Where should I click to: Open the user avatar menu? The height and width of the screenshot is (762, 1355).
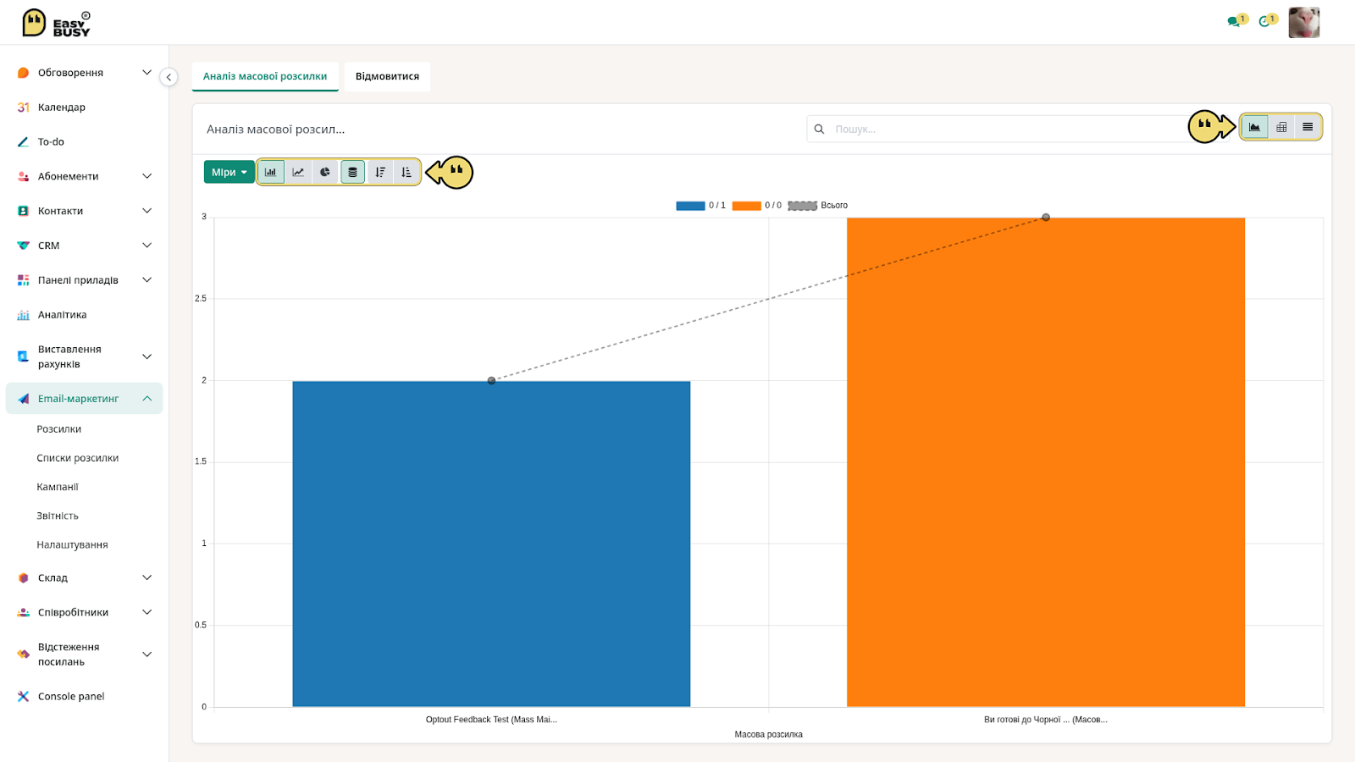coord(1304,22)
